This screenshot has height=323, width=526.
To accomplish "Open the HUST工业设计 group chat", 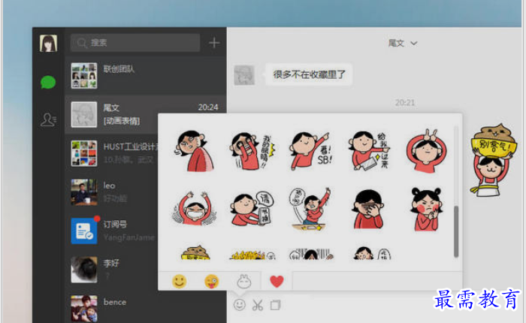I will [112, 153].
